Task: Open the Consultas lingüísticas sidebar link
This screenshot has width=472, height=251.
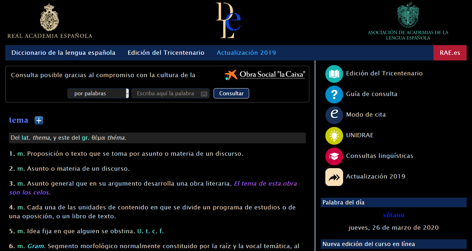Action: coord(379,156)
